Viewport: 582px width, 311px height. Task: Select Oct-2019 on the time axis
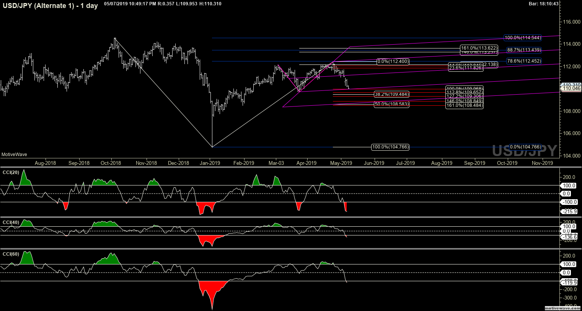tap(507, 163)
